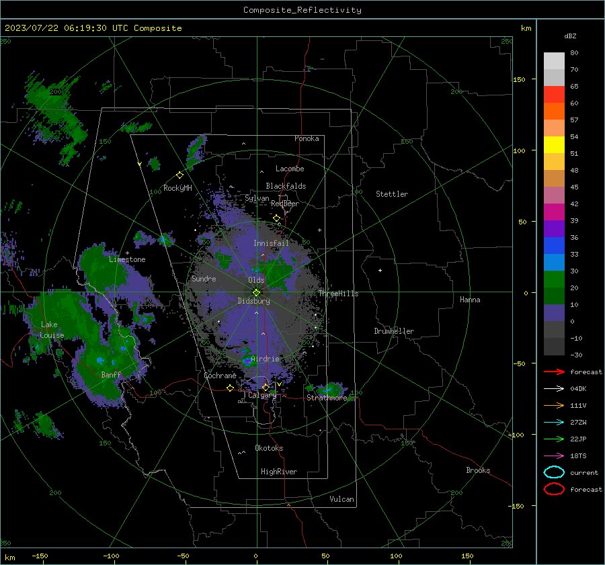
Task: Click the Composite_Reflectivity title
Action: coord(302,10)
